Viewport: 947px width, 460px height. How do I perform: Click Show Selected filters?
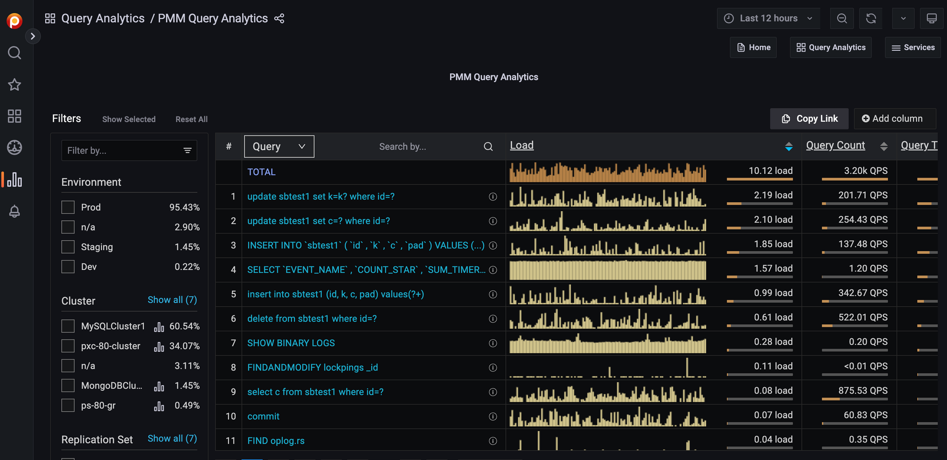129,119
